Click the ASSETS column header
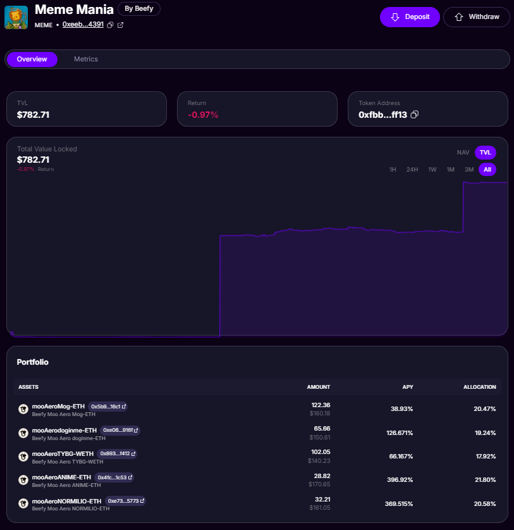The image size is (514, 530). [x=28, y=387]
